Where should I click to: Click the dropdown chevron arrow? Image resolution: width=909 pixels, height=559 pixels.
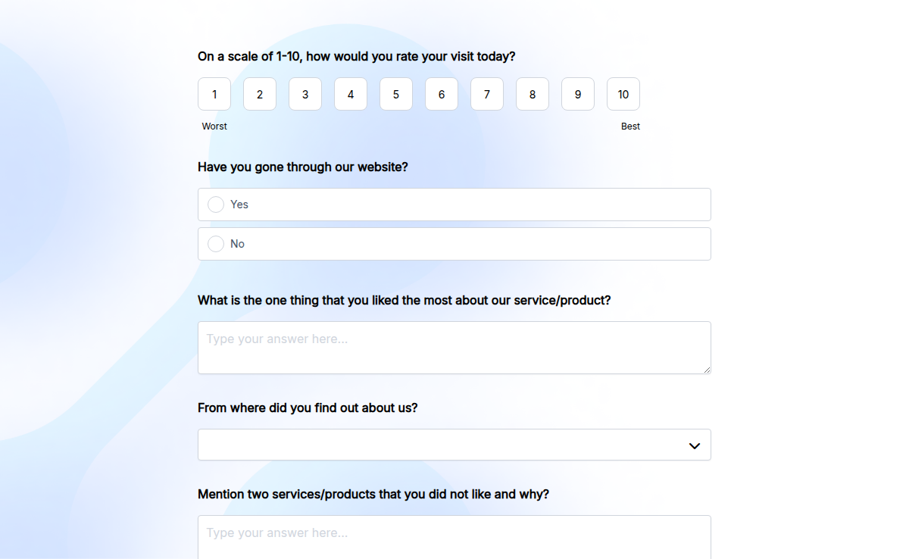coord(695,446)
